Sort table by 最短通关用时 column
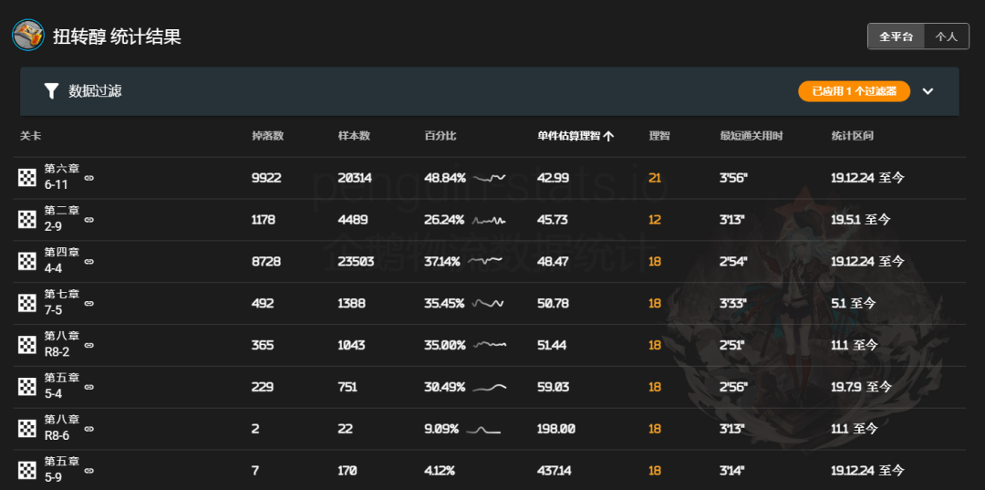985x490 pixels. coord(751,136)
